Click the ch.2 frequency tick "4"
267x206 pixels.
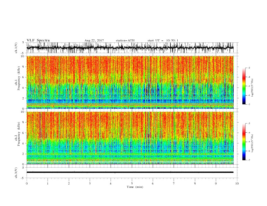click(x=24, y=143)
